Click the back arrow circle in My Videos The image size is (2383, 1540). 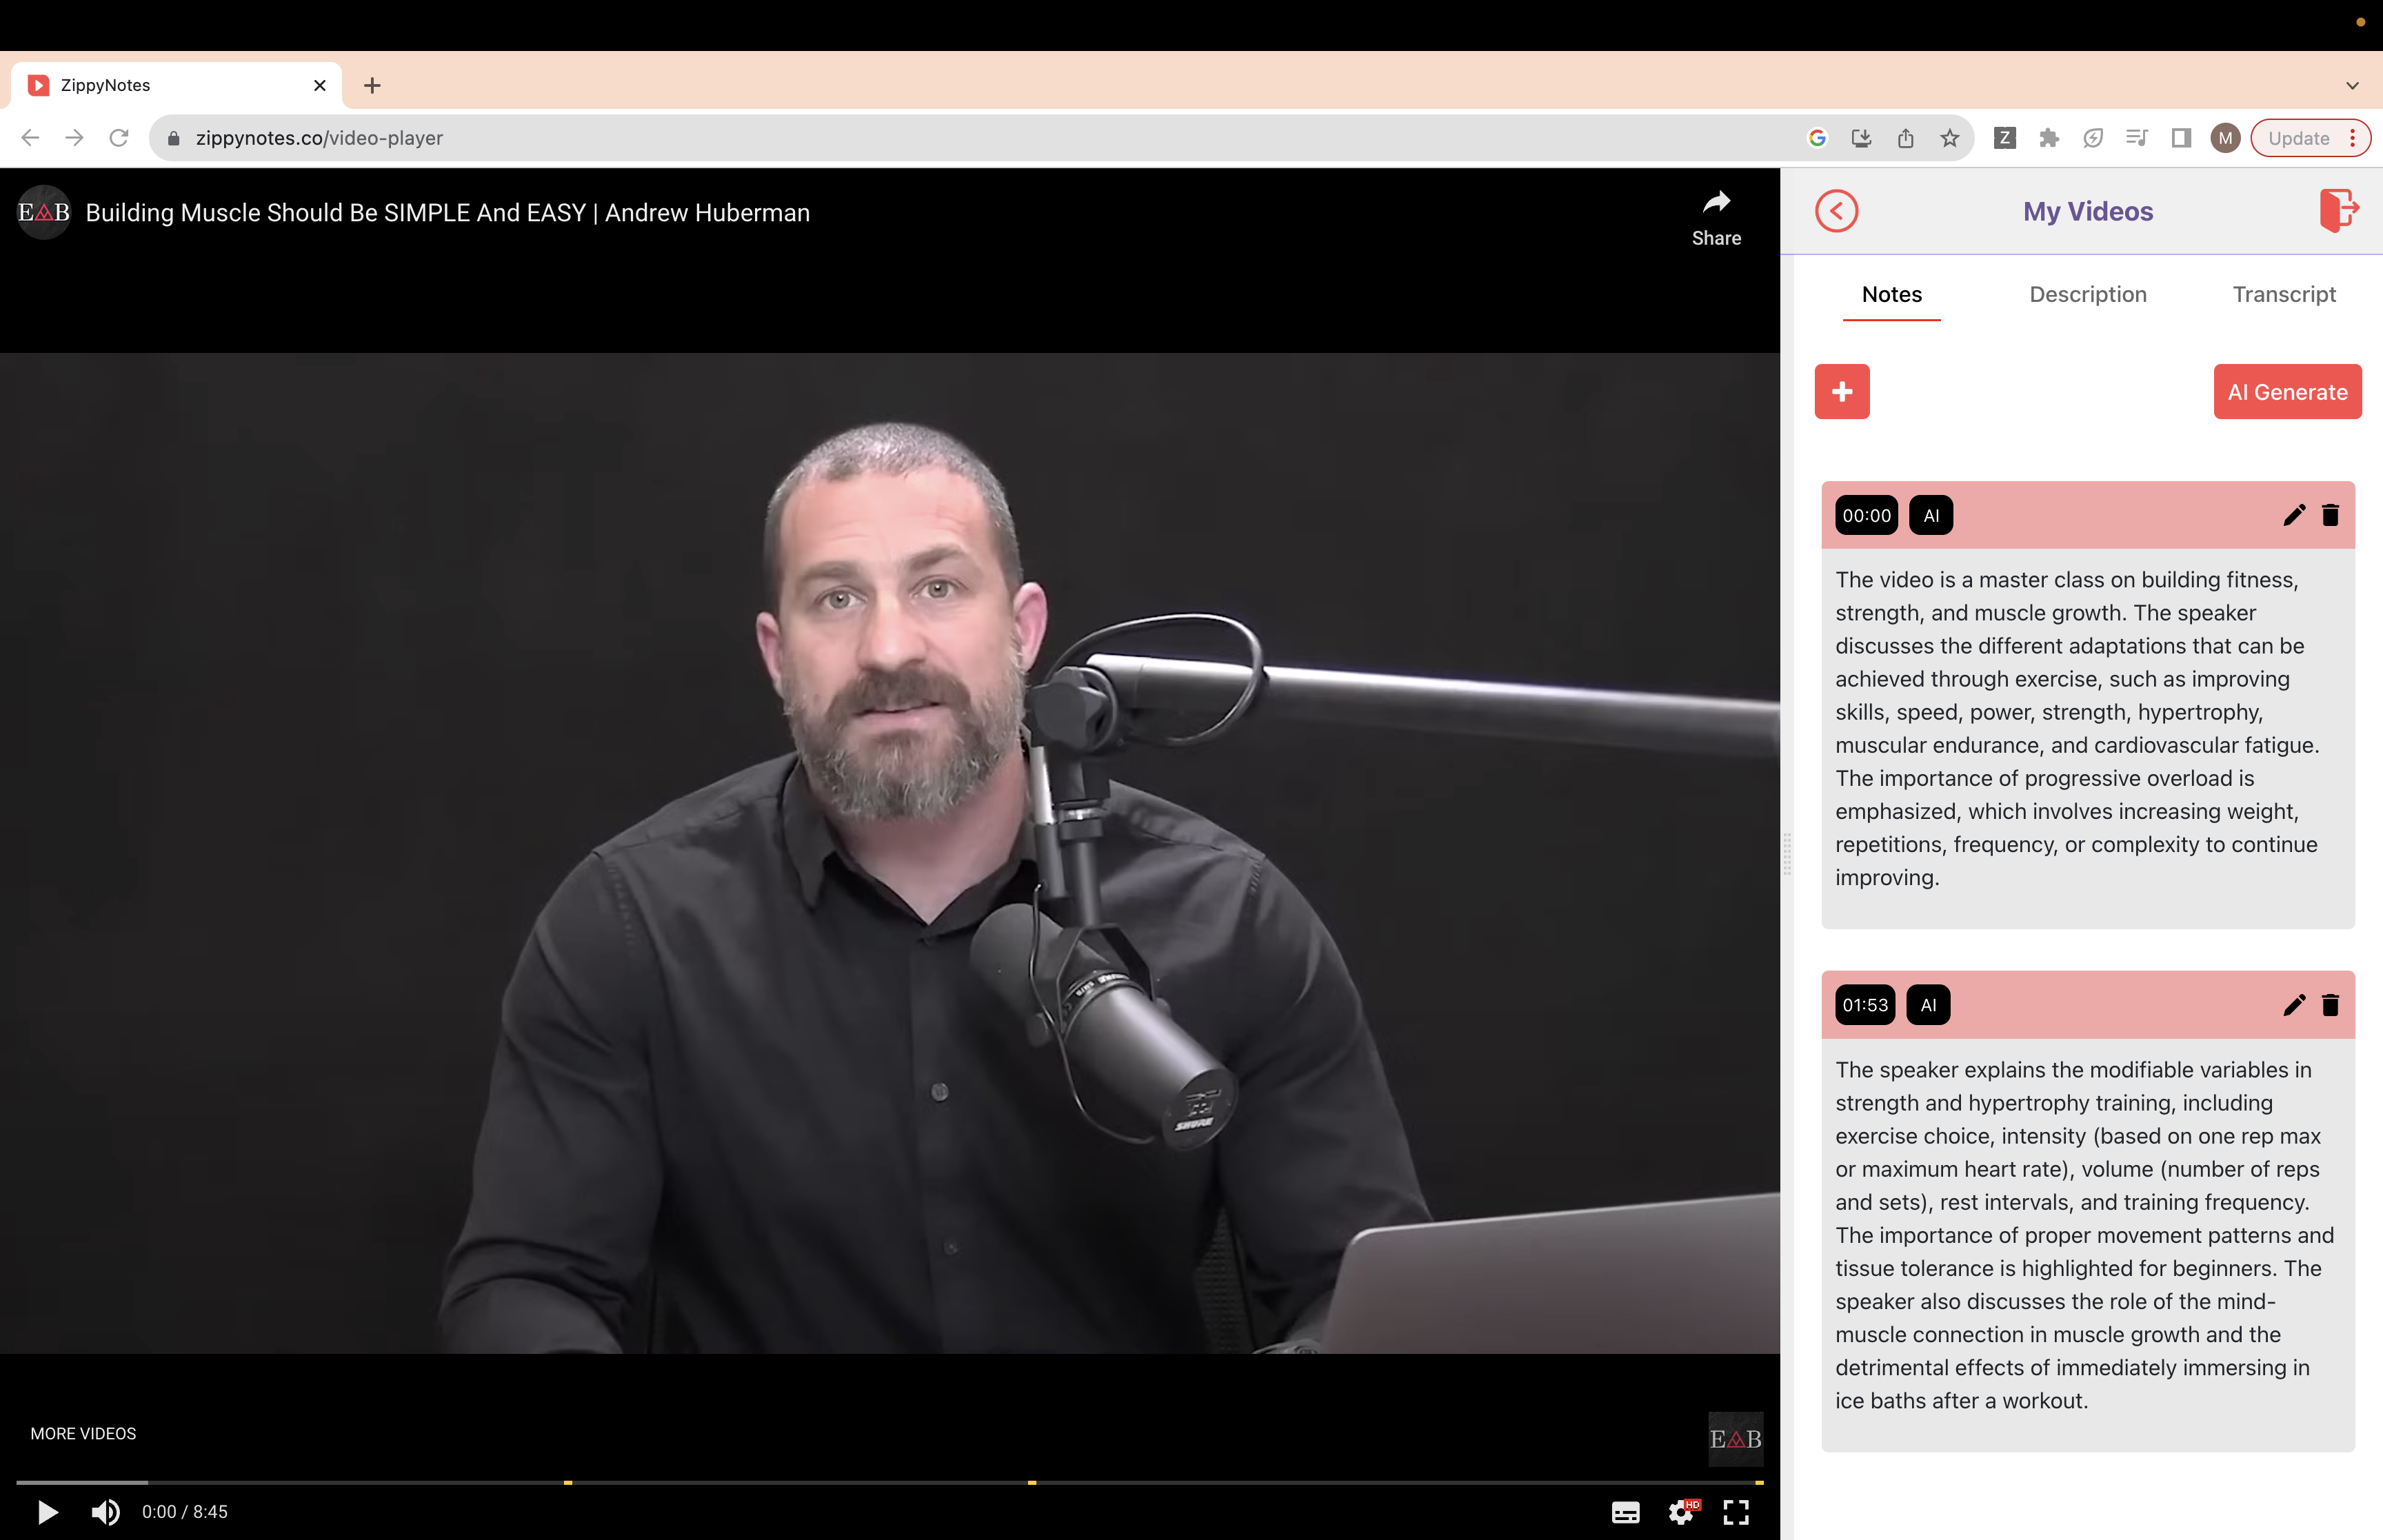point(1836,211)
